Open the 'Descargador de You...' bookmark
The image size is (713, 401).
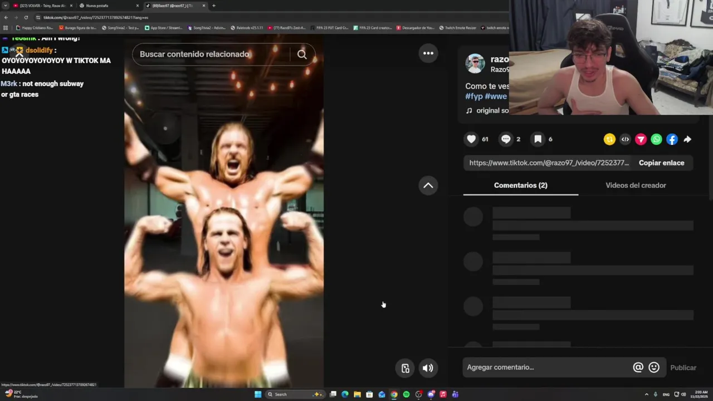(x=416, y=28)
